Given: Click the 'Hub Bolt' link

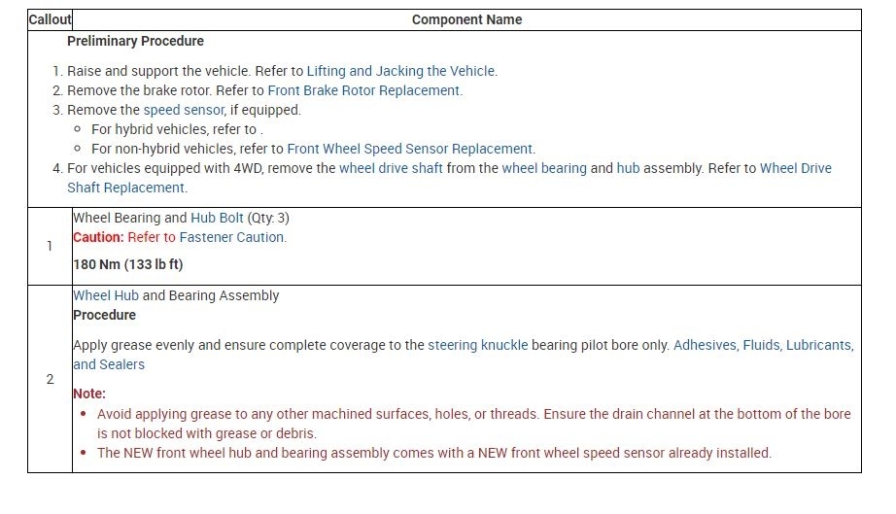Looking at the screenshot, I should coord(217,218).
